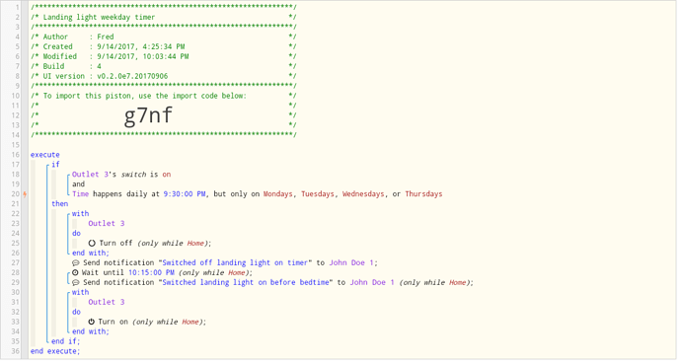Image resolution: width=681 pixels, height=364 pixels.
Task: Click the lightning bolt icon on line 20
Action: 25,194
